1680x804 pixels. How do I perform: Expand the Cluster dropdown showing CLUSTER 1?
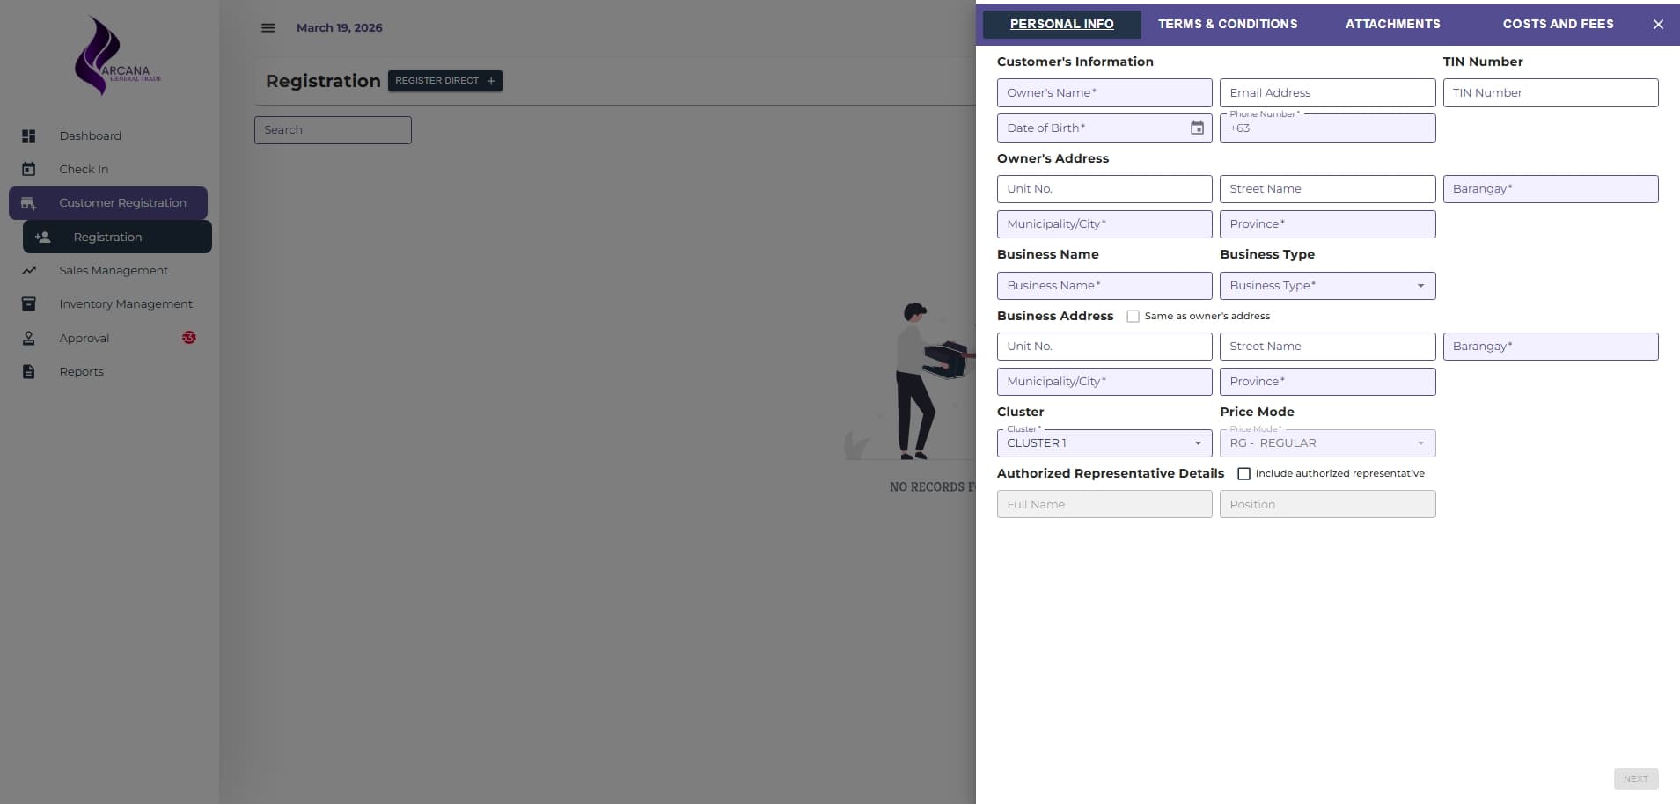click(1196, 443)
